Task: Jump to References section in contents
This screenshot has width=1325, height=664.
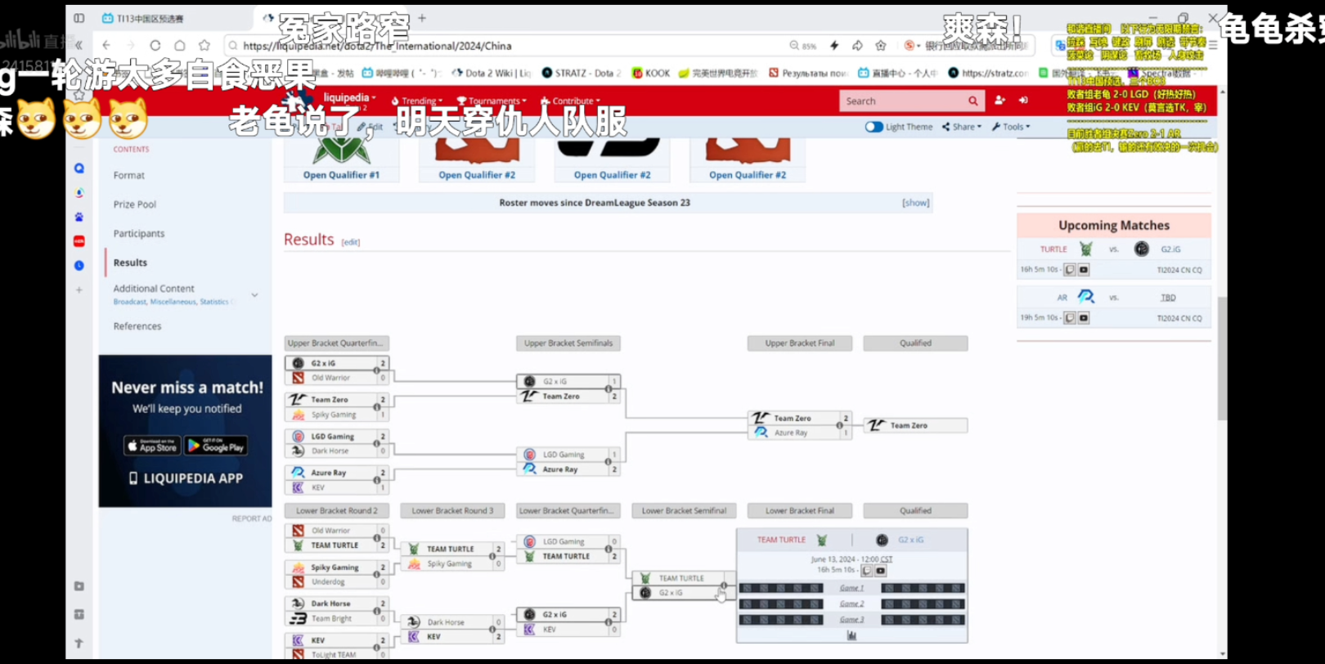Action: pyautogui.click(x=137, y=326)
